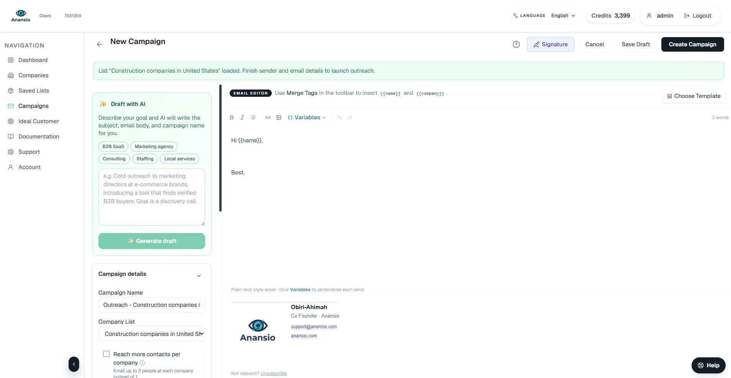Click the anansio.com website link
Viewport: 731px width, 378px height.
[x=304, y=336]
